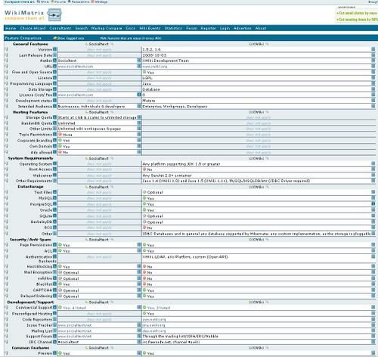378x357 pixels.
Task: Open XWiki Code Repository link
Action: pyautogui.click(x=154, y=319)
